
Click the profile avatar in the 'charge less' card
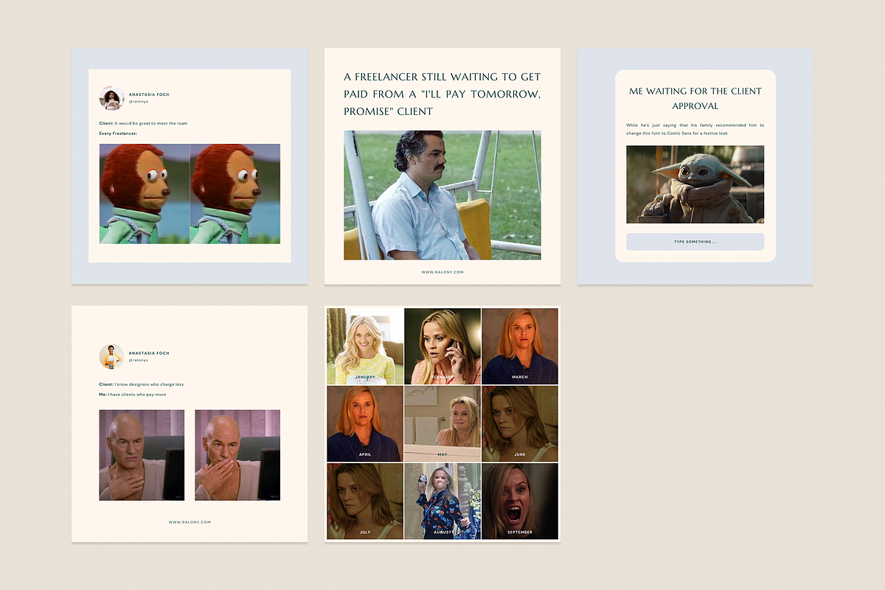(x=111, y=356)
